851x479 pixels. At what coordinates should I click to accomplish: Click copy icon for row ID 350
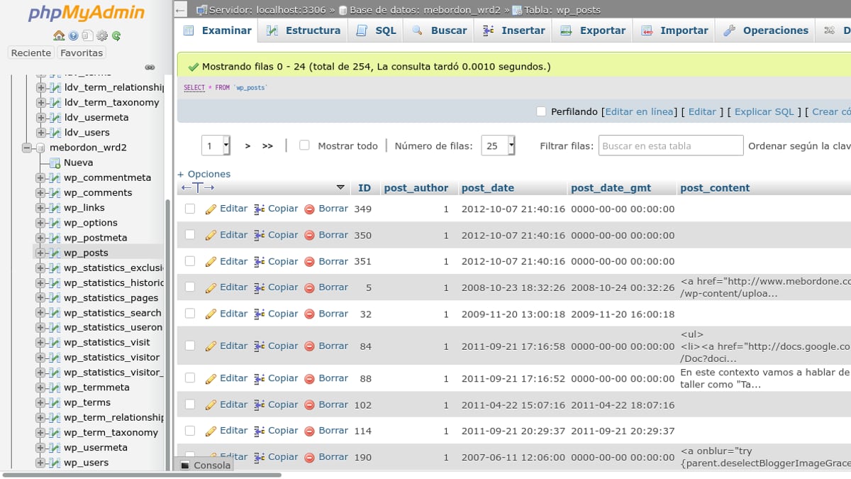[x=260, y=235]
